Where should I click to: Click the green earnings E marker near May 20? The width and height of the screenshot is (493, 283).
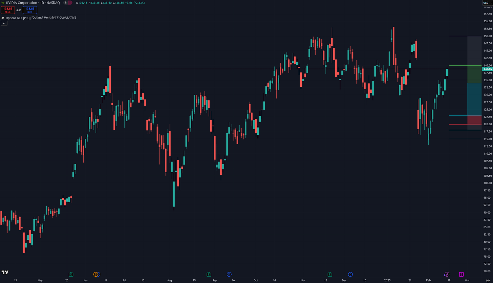pyautogui.click(x=71, y=274)
